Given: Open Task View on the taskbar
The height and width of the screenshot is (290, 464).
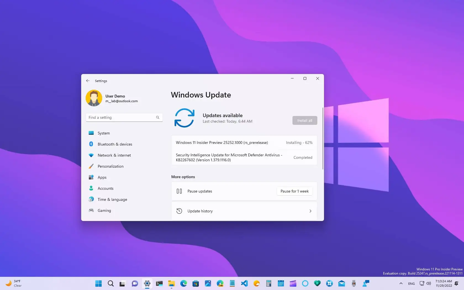Looking at the screenshot, I should 123,283.
